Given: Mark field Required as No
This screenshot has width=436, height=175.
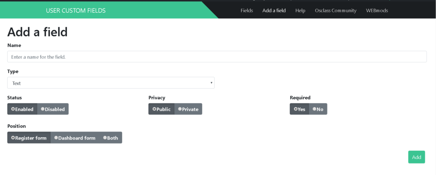Looking at the screenshot, I should pyautogui.click(x=318, y=109).
